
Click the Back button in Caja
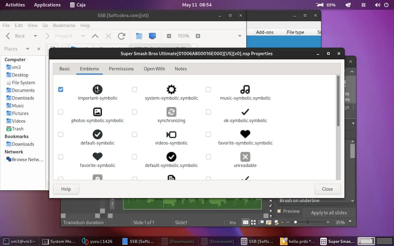(x=15, y=36)
